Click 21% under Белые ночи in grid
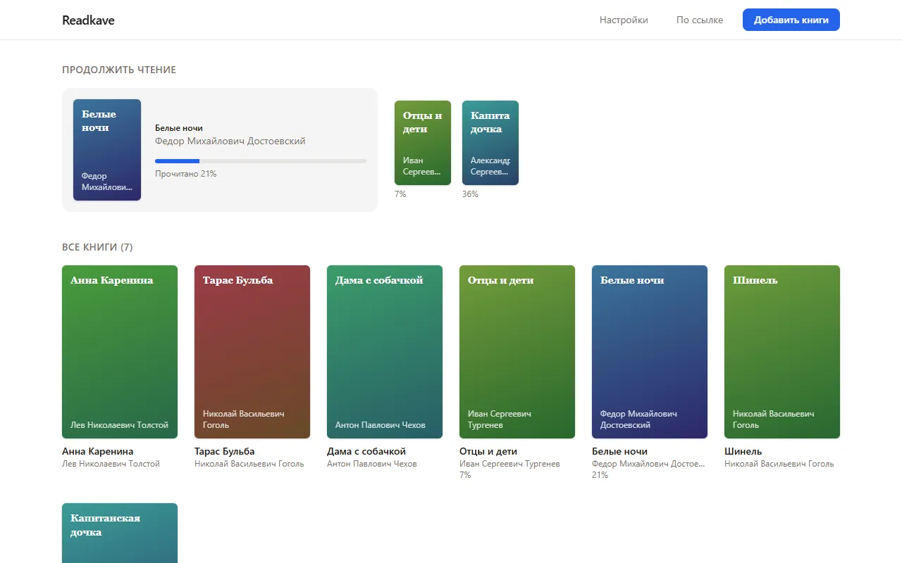 coord(600,475)
